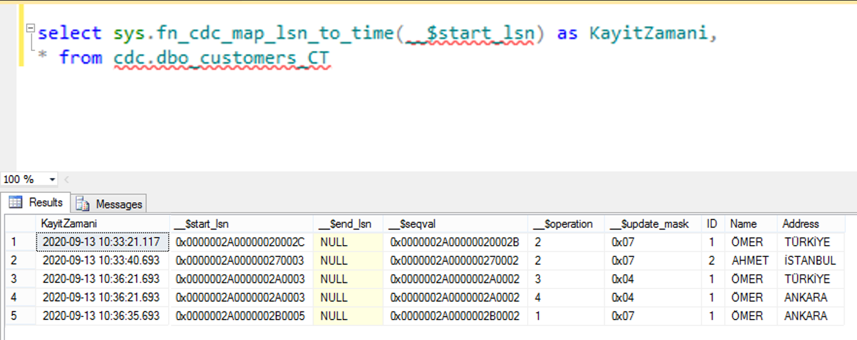857x340 pixels.
Task: Click start_lsn cell 0x0000002A0000002B0005
Action: (241, 316)
